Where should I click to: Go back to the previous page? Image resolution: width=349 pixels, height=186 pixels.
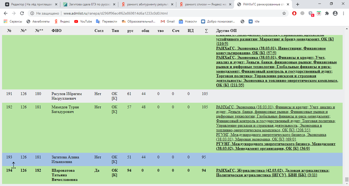[6, 13]
